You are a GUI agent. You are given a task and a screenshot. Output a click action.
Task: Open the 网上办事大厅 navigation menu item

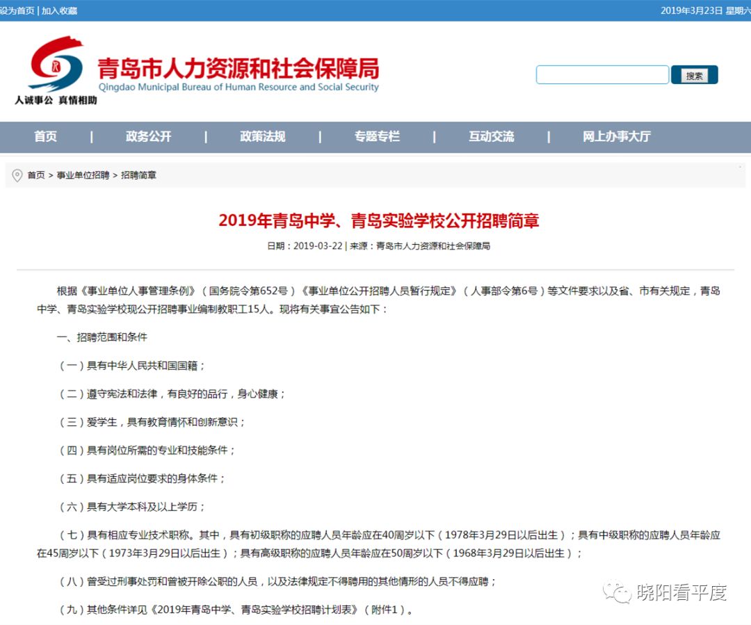tap(616, 136)
